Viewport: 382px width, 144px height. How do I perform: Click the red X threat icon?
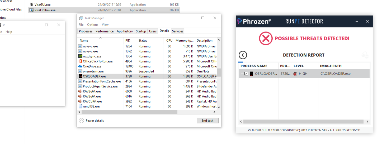coord(266,39)
